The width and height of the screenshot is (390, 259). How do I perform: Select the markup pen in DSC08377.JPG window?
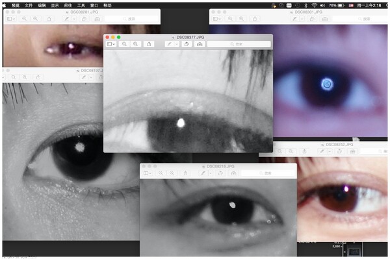[x=170, y=44]
